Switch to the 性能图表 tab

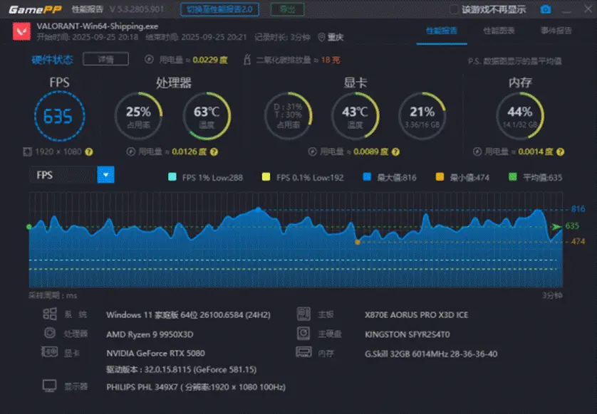click(499, 31)
